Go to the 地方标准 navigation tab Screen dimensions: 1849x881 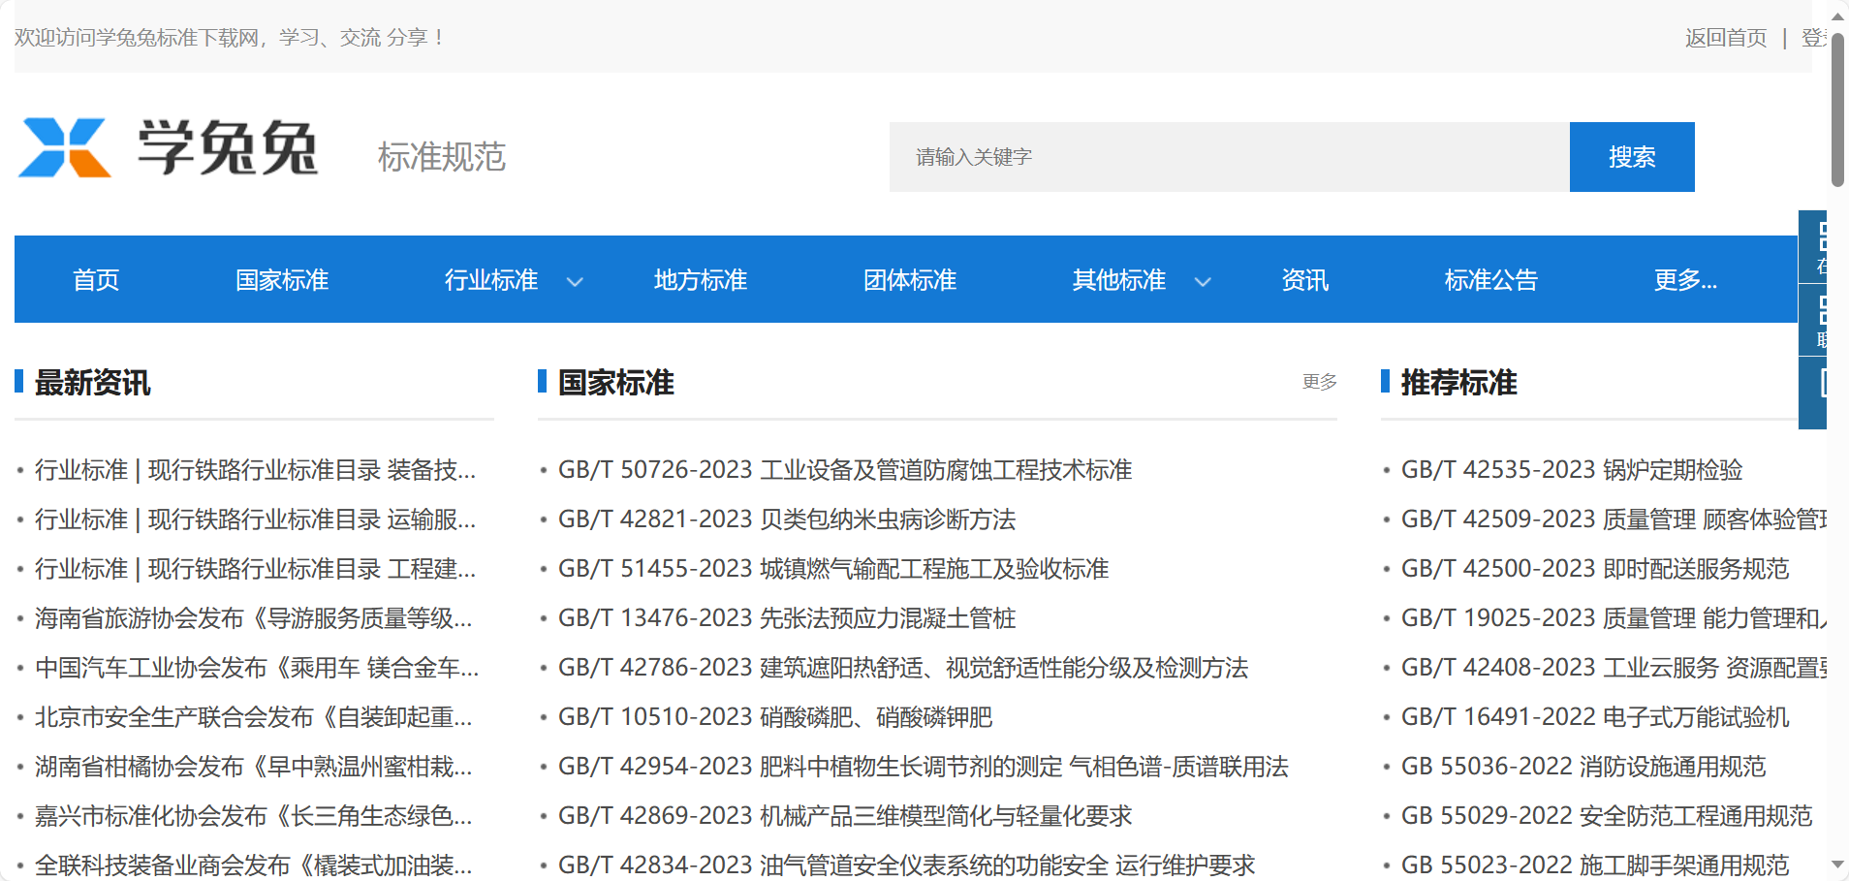click(x=700, y=280)
